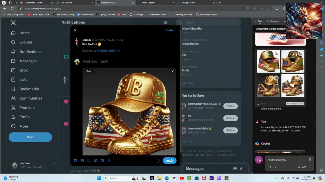
Task: Open Communities in X sidebar
Action: (x=26, y=98)
